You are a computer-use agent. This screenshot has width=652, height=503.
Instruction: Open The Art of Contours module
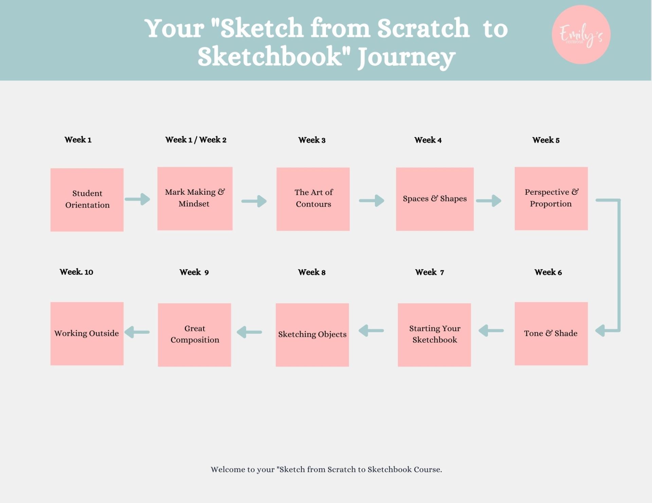click(313, 199)
